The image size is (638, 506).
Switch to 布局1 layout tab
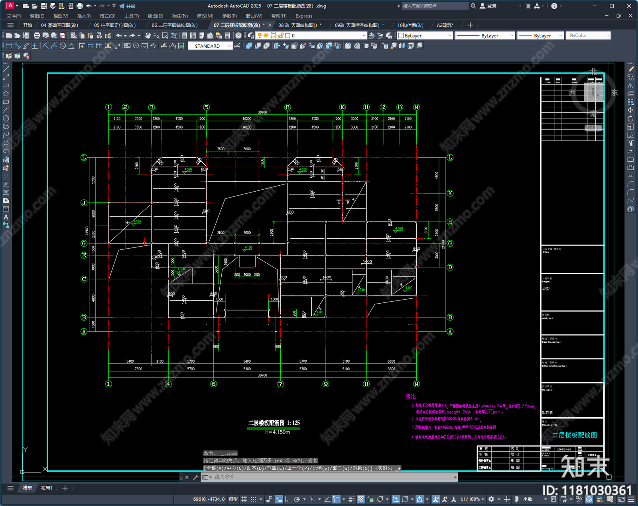(47, 488)
